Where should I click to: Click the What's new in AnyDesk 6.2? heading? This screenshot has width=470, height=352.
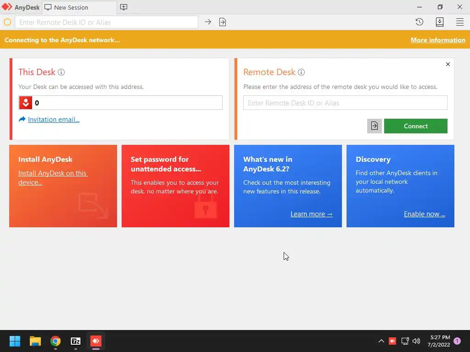268,164
